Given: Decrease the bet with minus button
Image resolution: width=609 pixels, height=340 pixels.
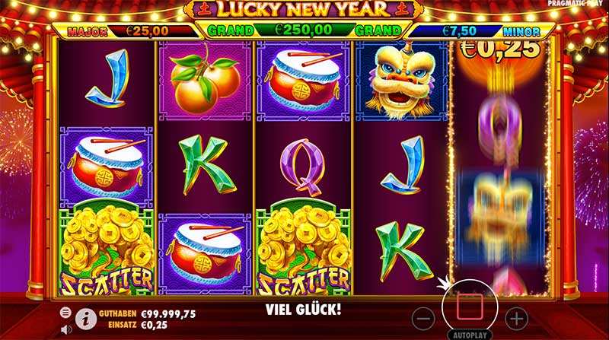Looking at the screenshot, I should pyautogui.click(x=423, y=319).
